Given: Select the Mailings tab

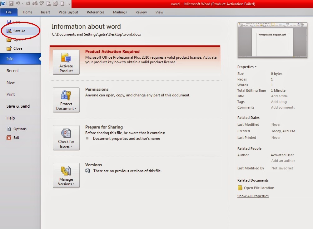Looking at the screenshot, I should 120,12.
